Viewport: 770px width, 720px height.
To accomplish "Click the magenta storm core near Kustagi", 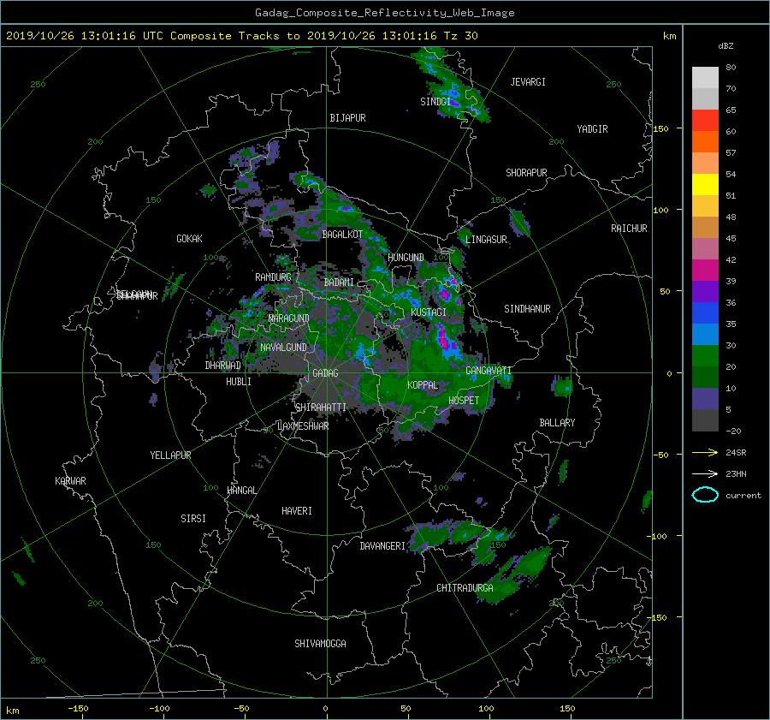I will (x=443, y=338).
